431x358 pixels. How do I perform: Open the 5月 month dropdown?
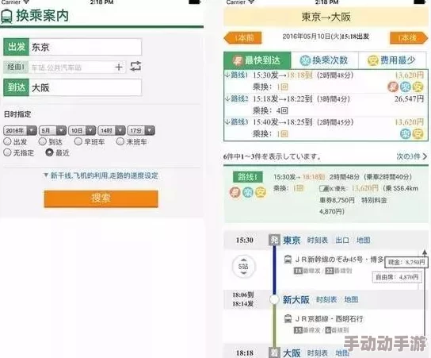coord(53,130)
